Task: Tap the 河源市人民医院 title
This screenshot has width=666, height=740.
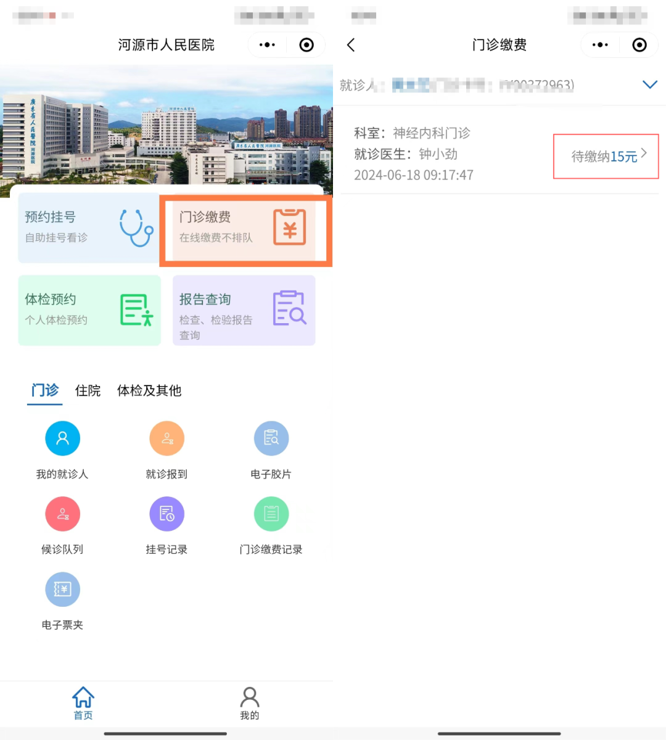Action: pyautogui.click(x=166, y=45)
